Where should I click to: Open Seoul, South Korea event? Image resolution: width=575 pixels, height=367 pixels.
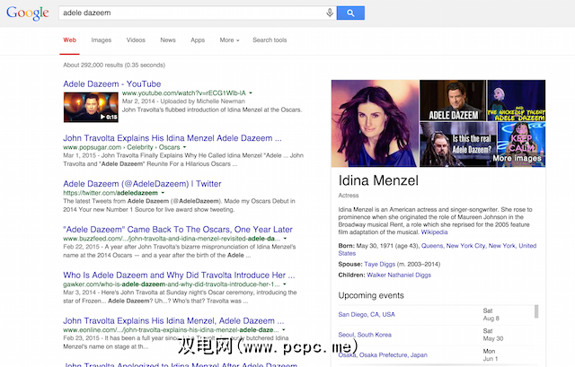(x=365, y=335)
